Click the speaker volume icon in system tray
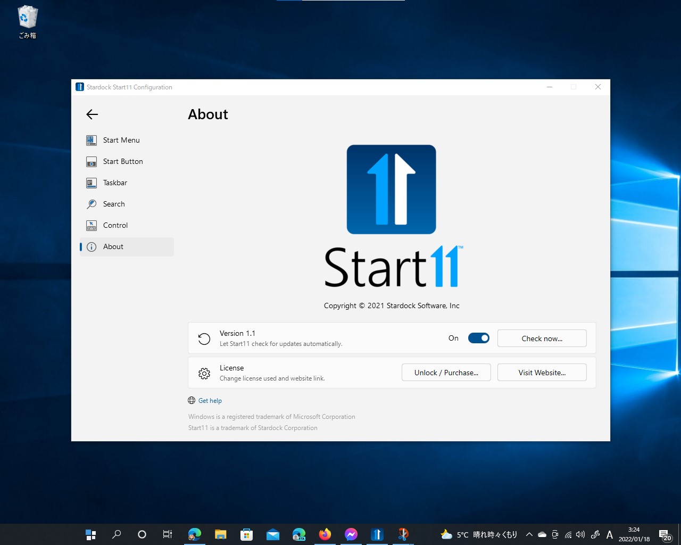This screenshot has height=545, width=681. pyautogui.click(x=580, y=535)
